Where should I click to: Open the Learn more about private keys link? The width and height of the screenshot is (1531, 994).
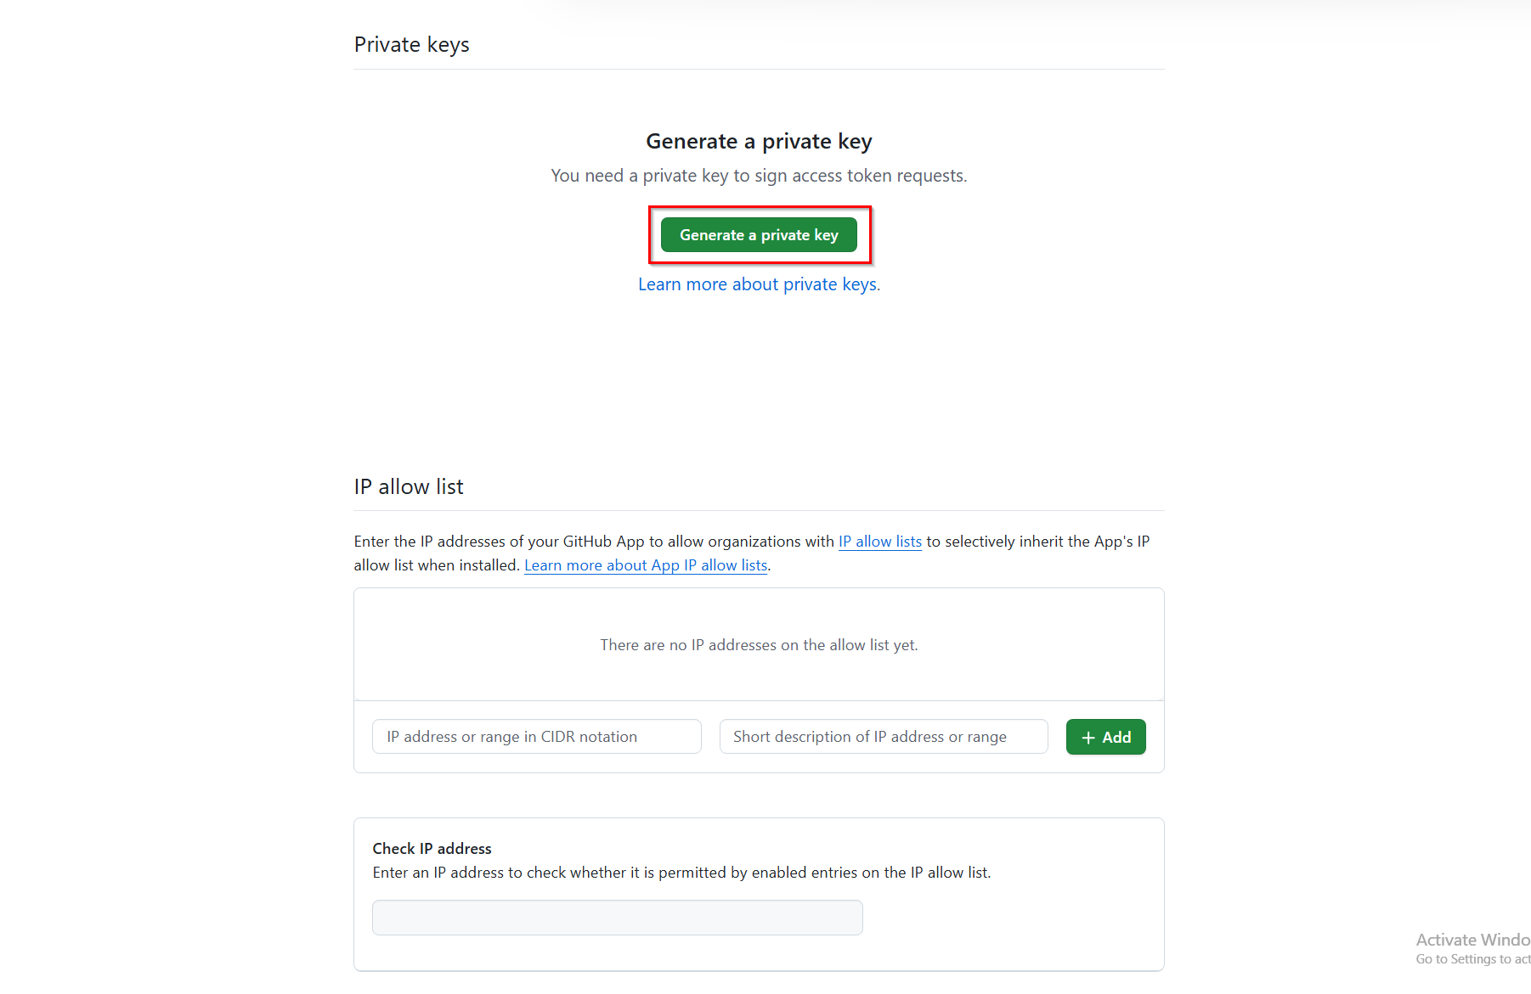tap(759, 284)
